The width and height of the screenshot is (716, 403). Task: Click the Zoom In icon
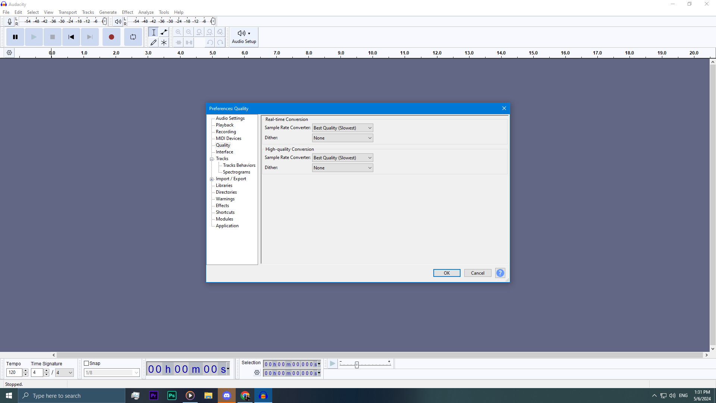[x=179, y=32]
